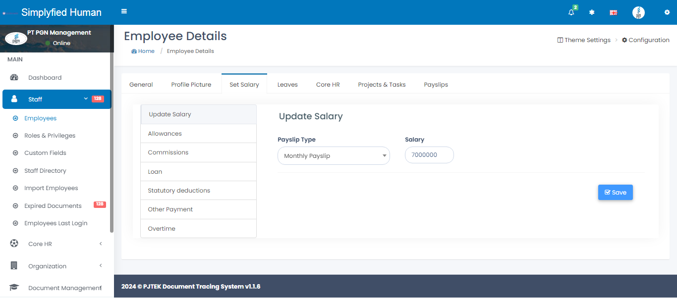Screen dimensions: 677x298
Task: Click the language flag icon
Action: (613, 12)
